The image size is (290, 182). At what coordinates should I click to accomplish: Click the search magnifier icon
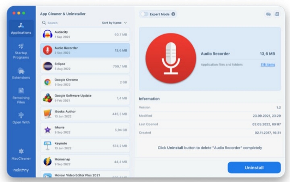pos(44,23)
